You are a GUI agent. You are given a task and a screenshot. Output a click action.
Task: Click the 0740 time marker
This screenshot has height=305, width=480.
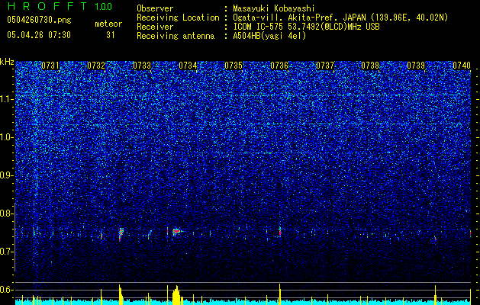[x=462, y=66]
